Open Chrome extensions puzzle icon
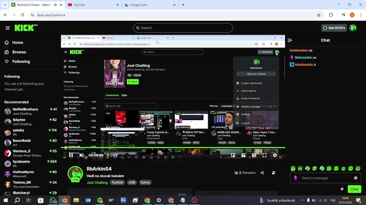The height and width of the screenshot is (205, 366). coord(331,15)
